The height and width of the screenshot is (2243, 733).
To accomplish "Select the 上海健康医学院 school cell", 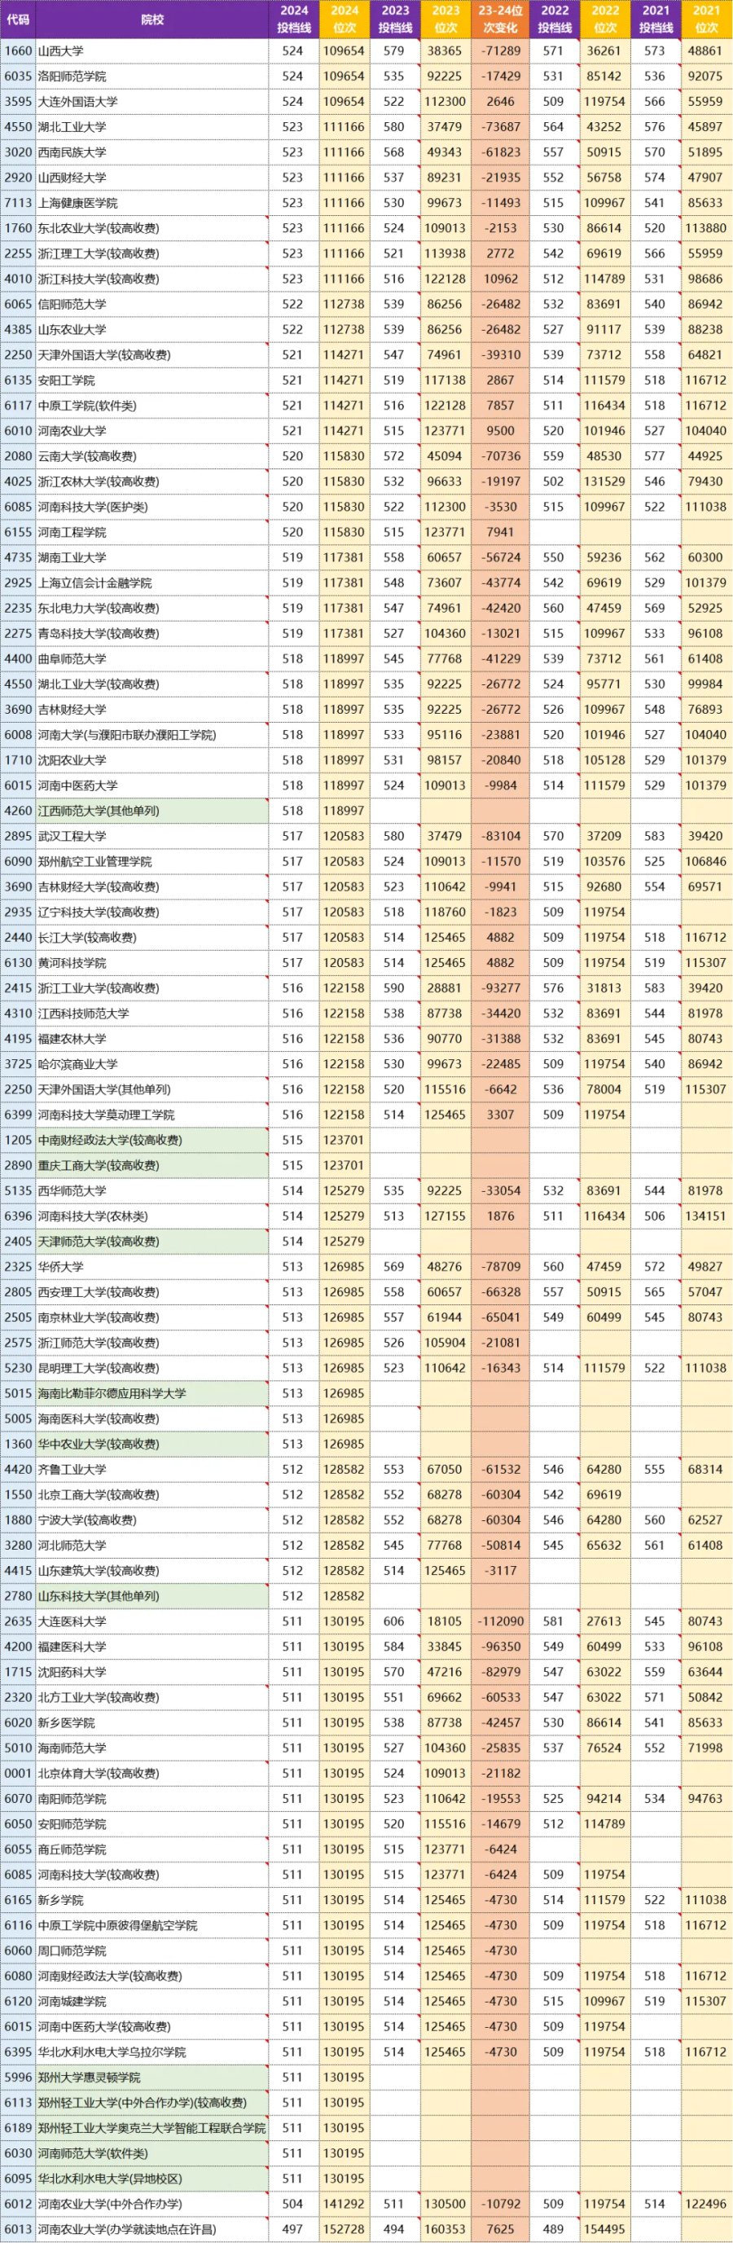I will click(151, 203).
